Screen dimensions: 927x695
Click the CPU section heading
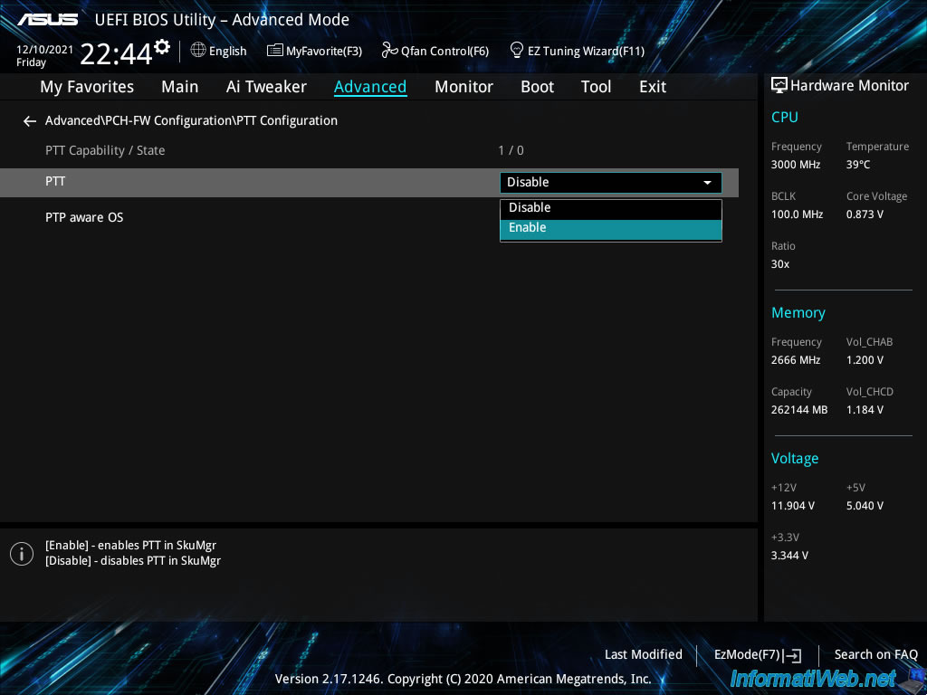785,117
